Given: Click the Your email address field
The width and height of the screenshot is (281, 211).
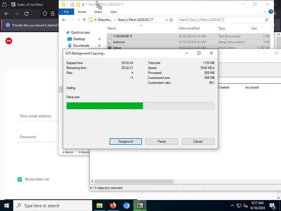Looking at the screenshot, I should click(38, 116).
